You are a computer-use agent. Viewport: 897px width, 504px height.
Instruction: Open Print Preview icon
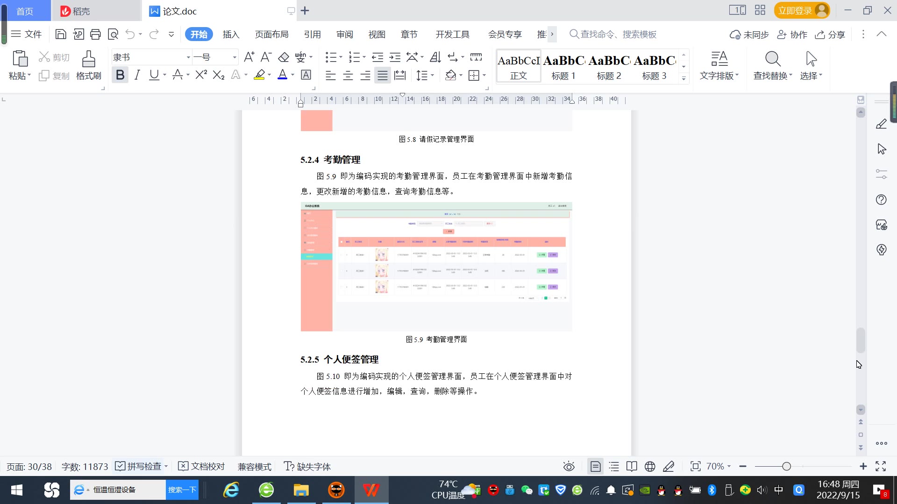coord(113,34)
